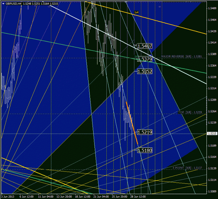Click 1.5164 on the price scale

coord(212,157)
